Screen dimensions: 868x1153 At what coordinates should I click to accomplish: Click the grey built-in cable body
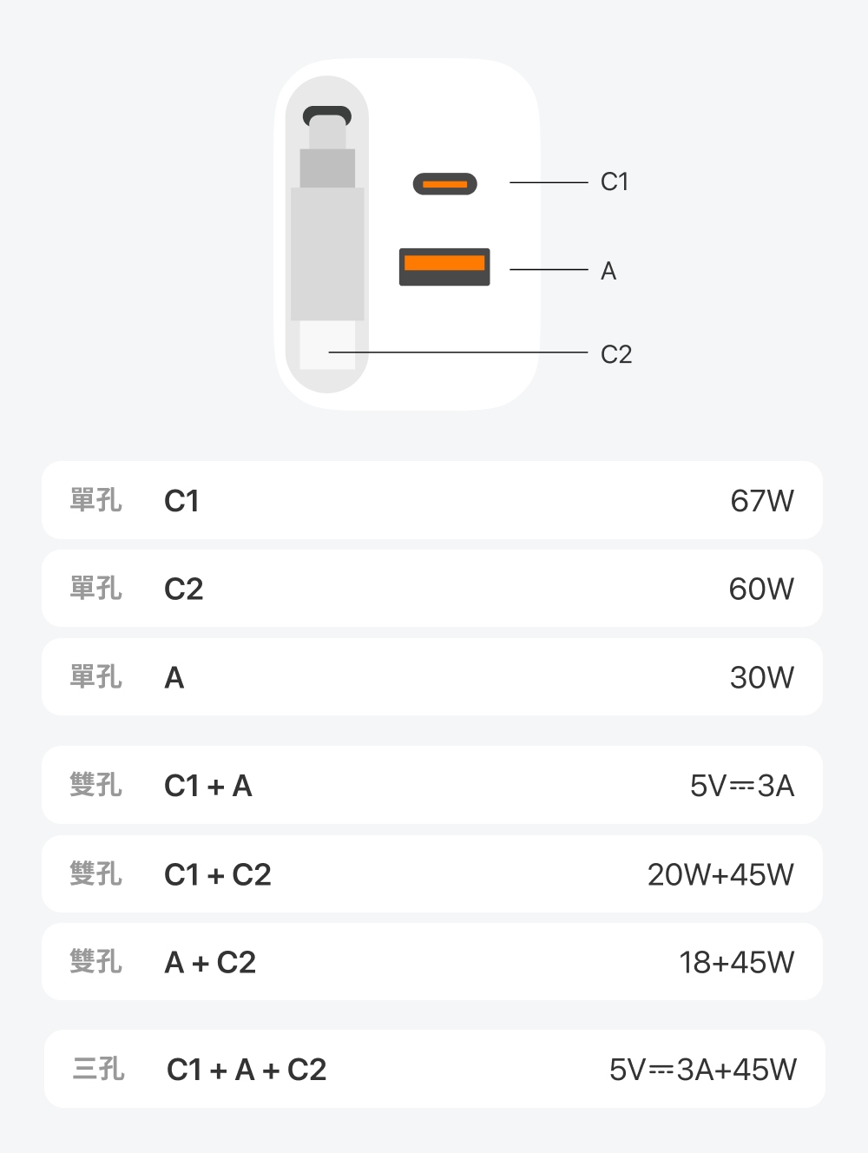pyautogui.click(x=327, y=252)
